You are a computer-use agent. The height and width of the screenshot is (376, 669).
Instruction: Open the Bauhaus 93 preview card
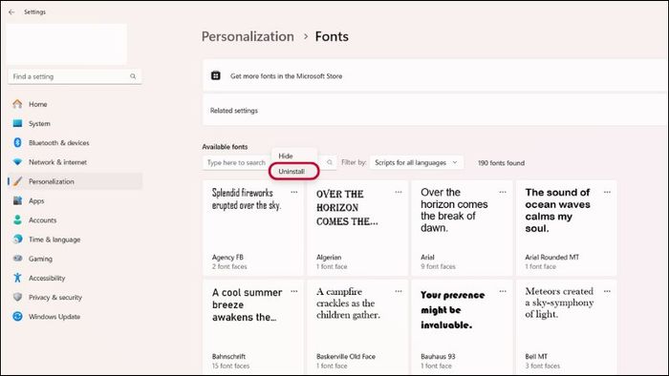(x=462, y=327)
